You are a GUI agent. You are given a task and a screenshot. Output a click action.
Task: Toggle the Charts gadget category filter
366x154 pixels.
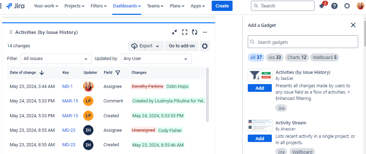pos(297,57)
